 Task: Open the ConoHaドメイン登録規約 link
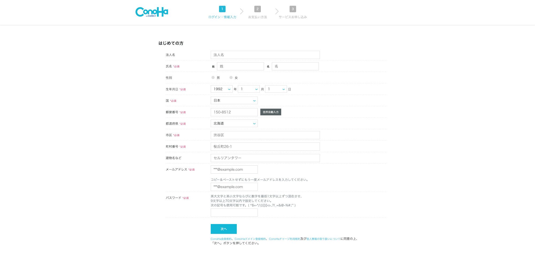point(250,239)
